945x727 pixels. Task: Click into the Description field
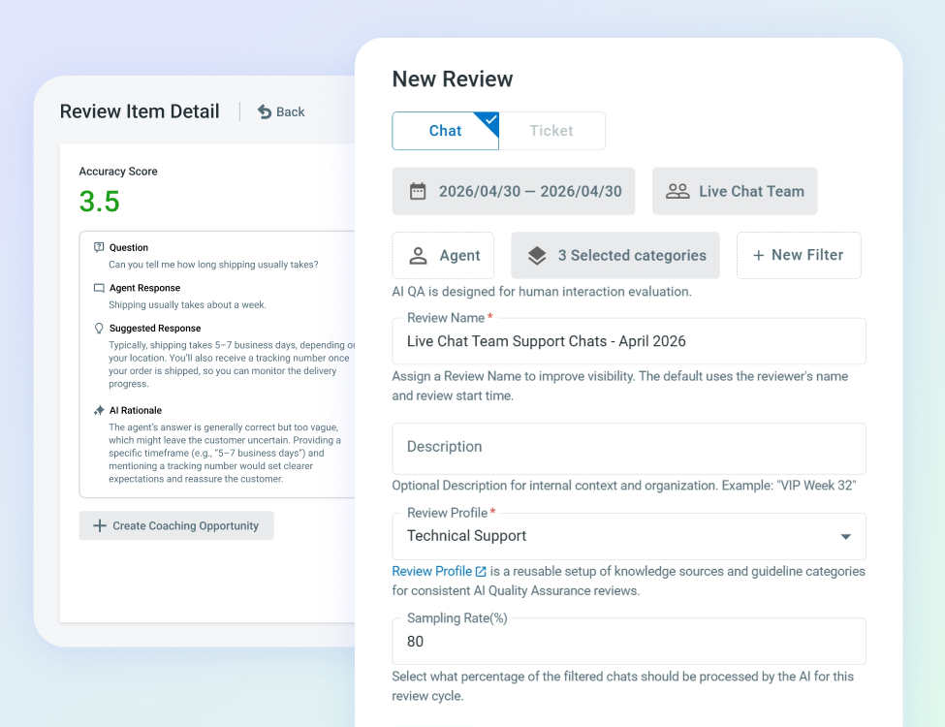629,448
